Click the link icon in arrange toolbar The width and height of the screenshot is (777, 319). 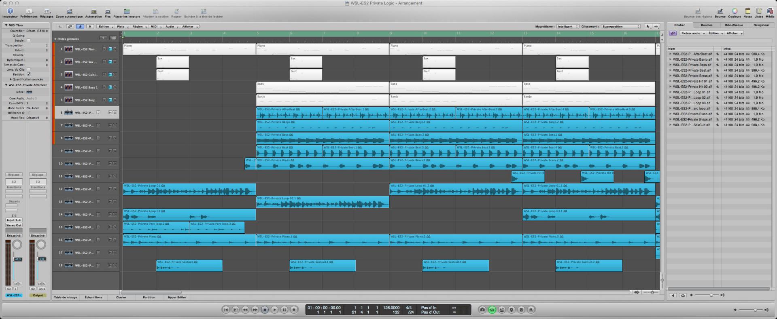(70, 27)
